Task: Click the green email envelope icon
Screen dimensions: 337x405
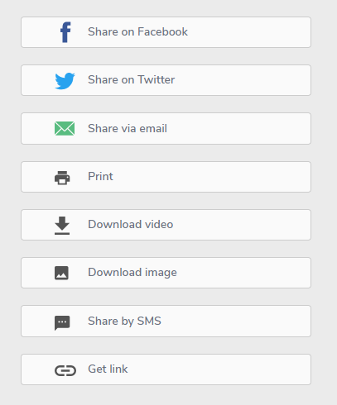Action: point(65,129)
